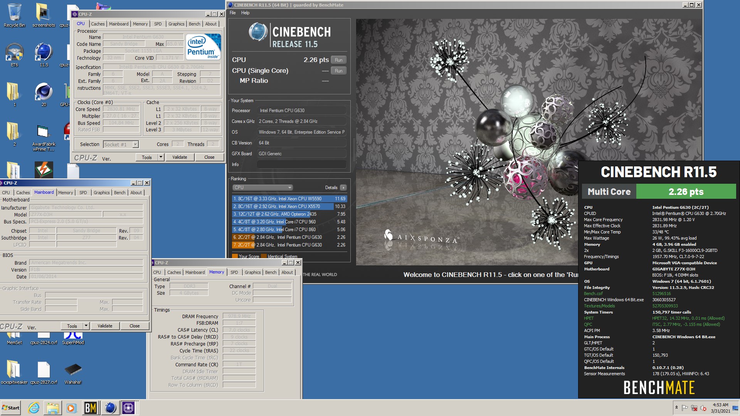
Task: Open the Help menu in Cinebench
Action: point(245,13)
